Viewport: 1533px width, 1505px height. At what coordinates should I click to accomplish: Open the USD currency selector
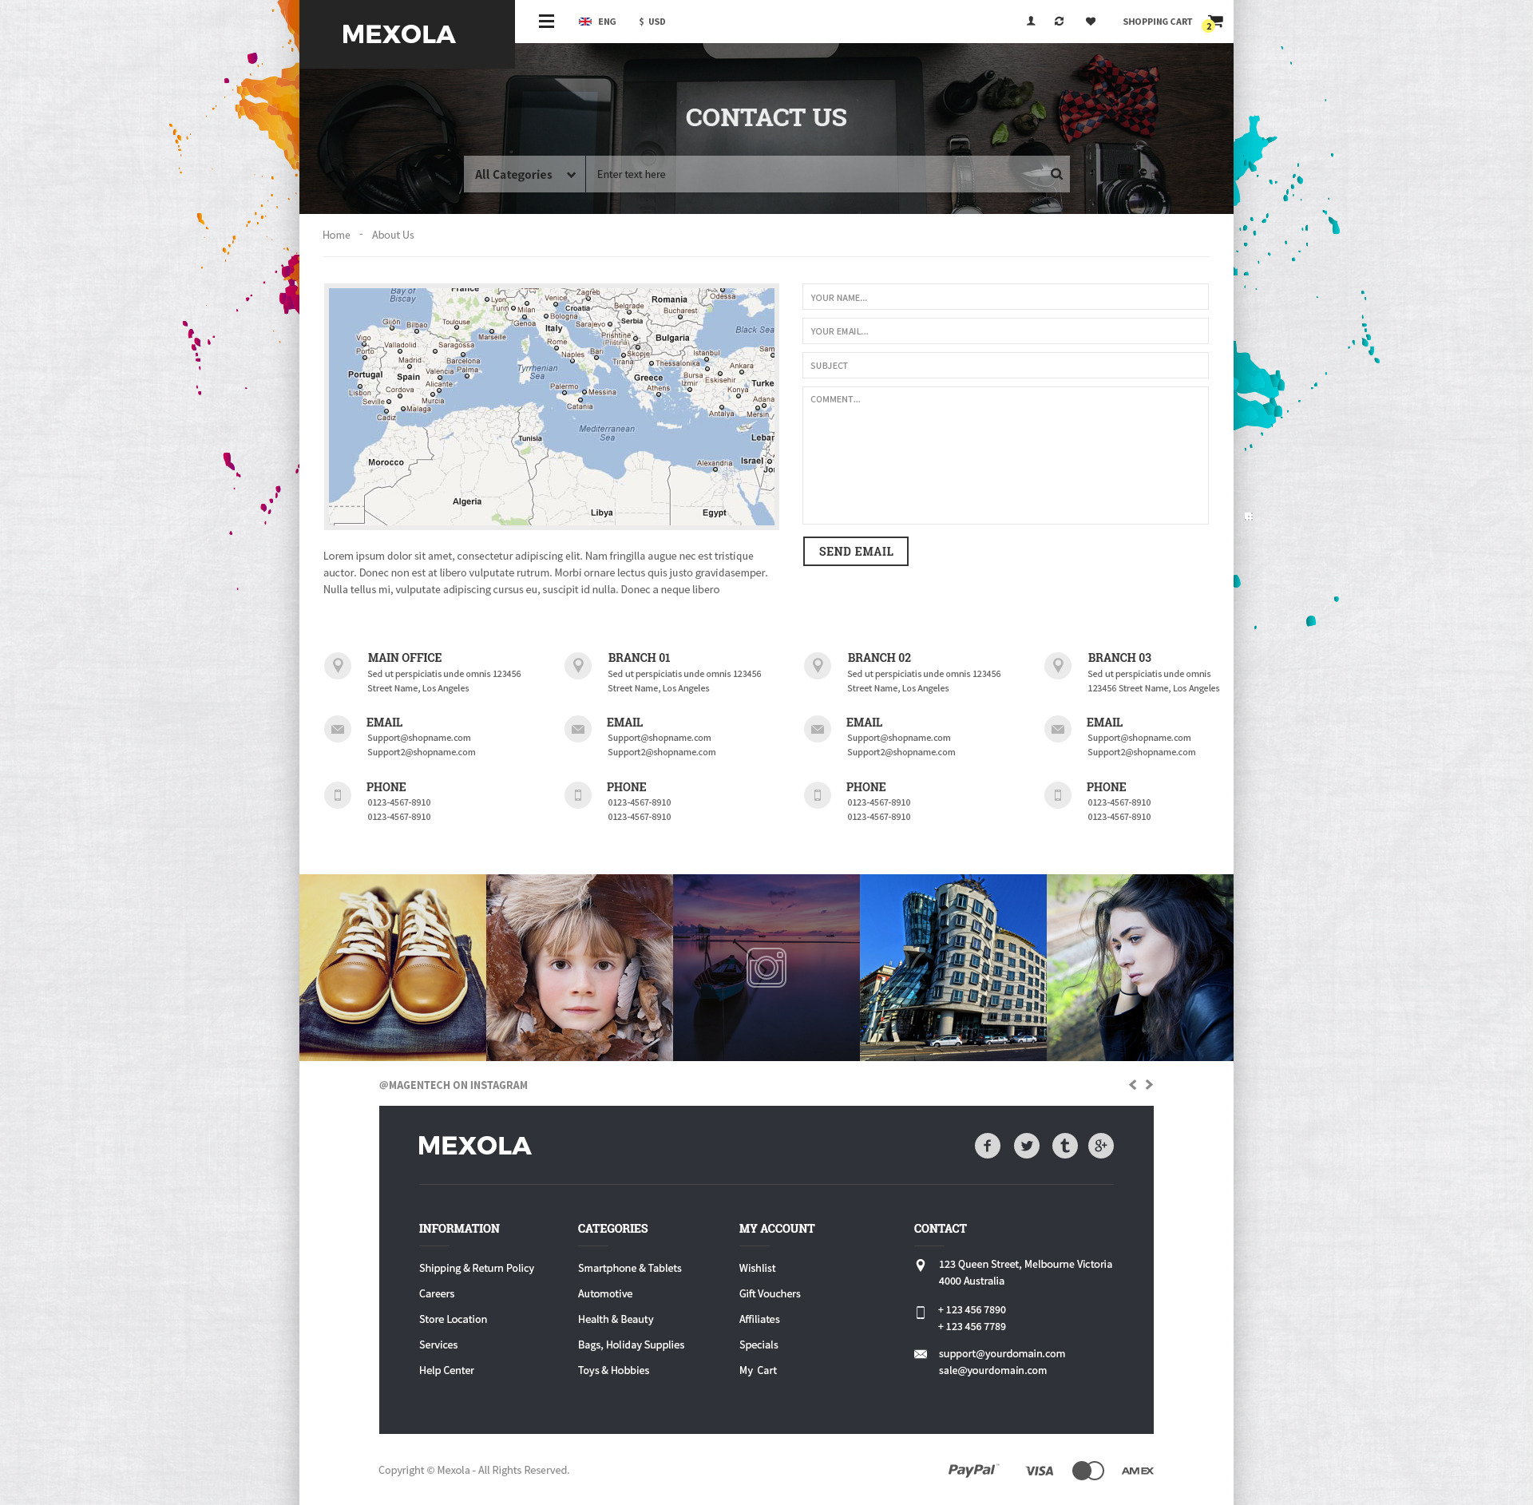pos(652,22)
